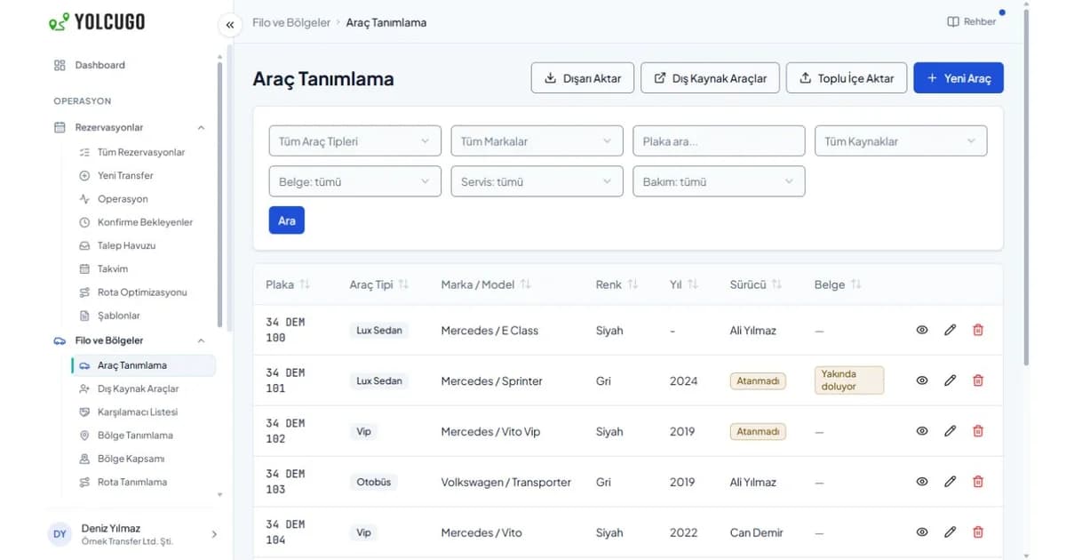
Task: Sort table by Yıl column arrows
Action: click(x=693, y=284)
